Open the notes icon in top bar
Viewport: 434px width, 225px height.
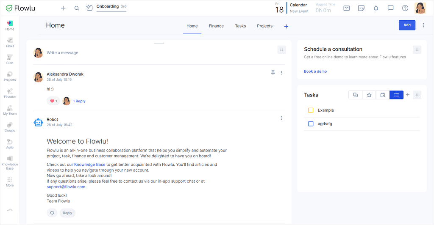(x=361, y=8)
